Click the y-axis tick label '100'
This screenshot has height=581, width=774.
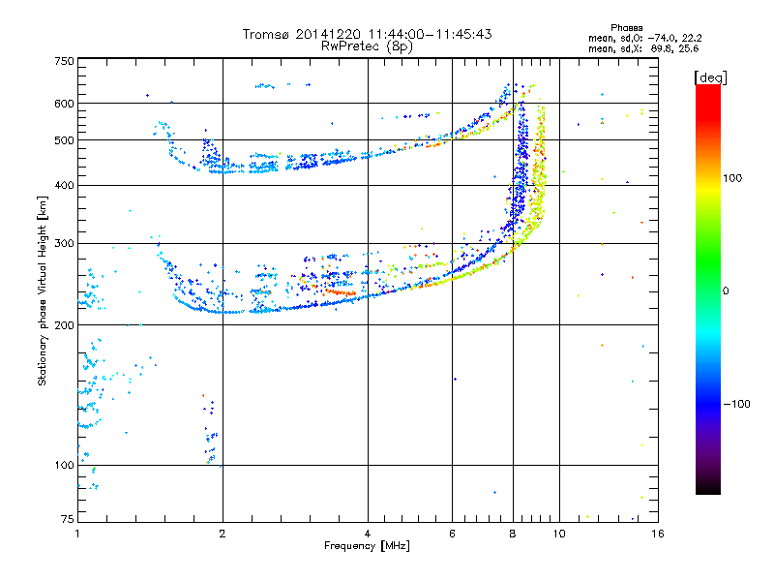(x=64, y=466)
